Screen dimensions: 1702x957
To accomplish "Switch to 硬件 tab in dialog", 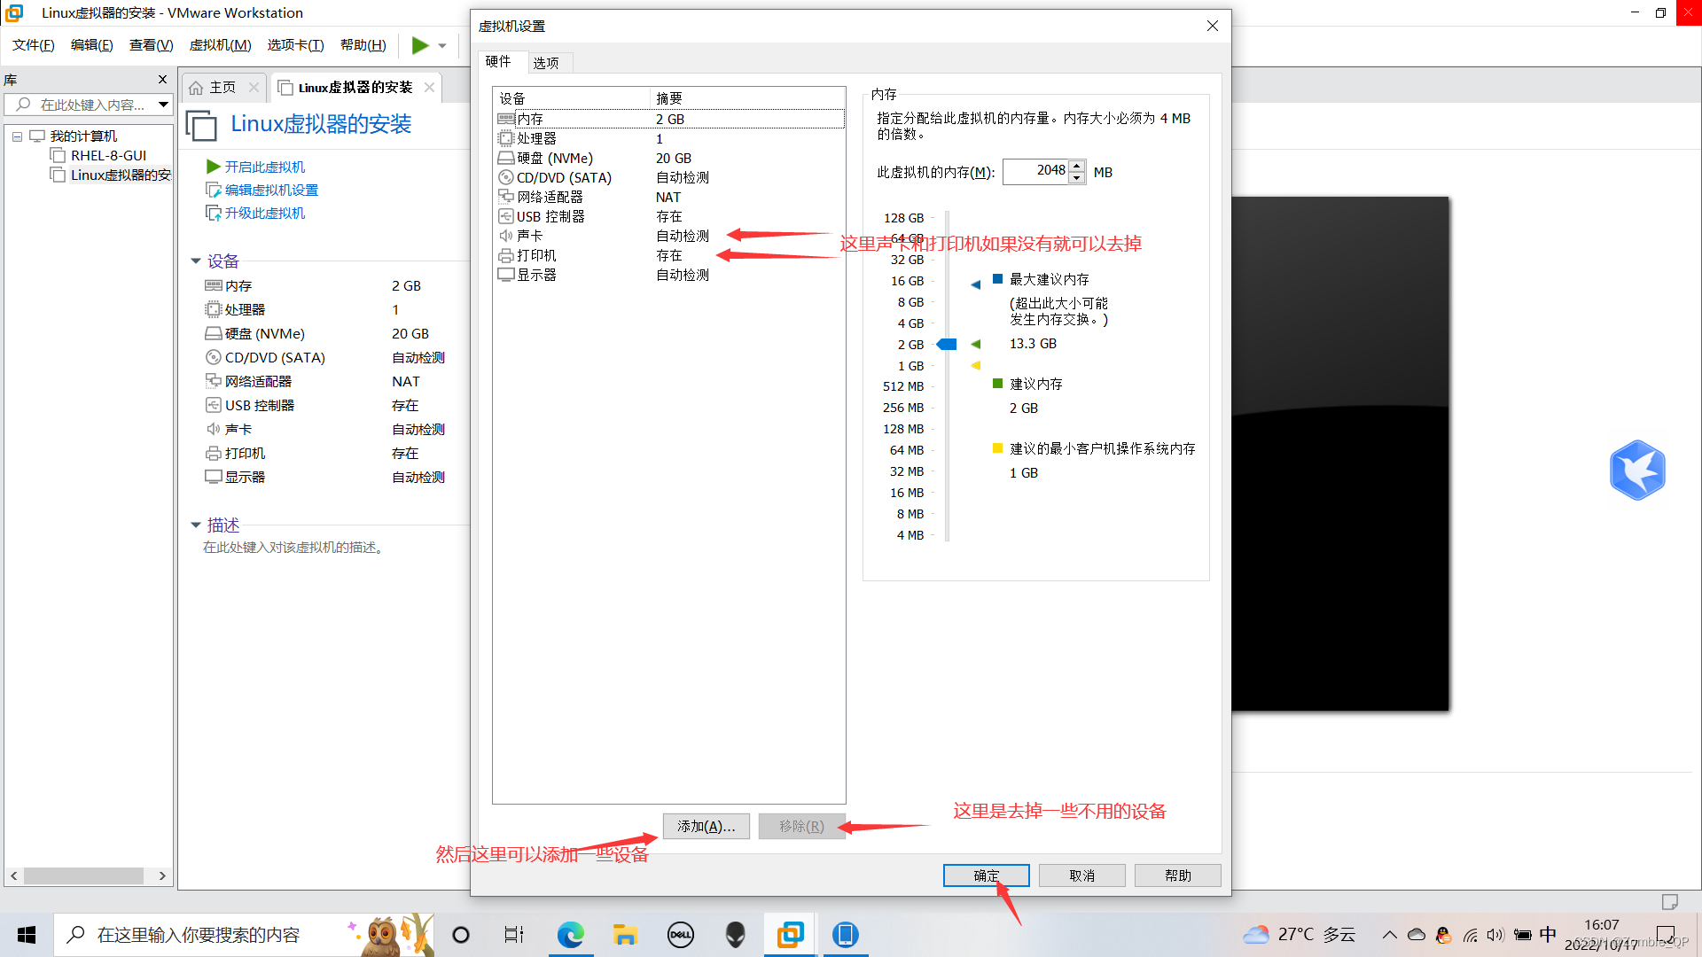I will point(499,61).
